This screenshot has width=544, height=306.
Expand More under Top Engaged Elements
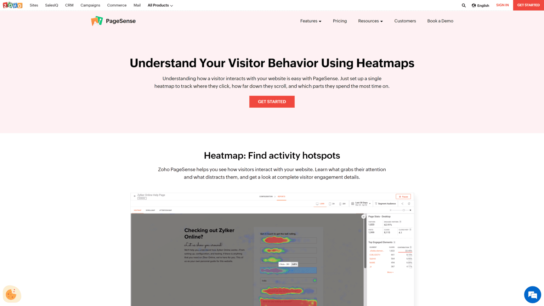(x=390, y=272)
